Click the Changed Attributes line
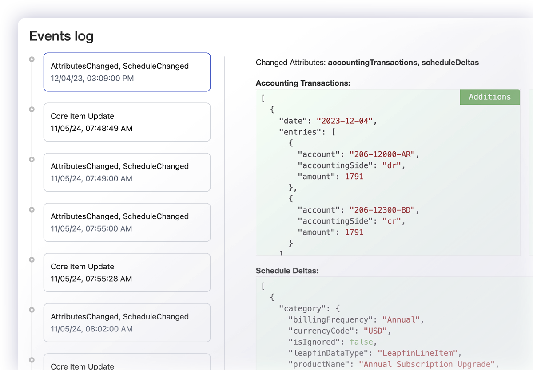This screenshot has height=370, width=533. [x=367, y=63]
